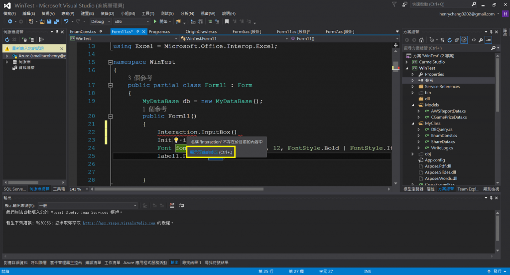Click Clear All icon in Output panel
Viewport: 510px width, 275px height.
tap(172, 205)
